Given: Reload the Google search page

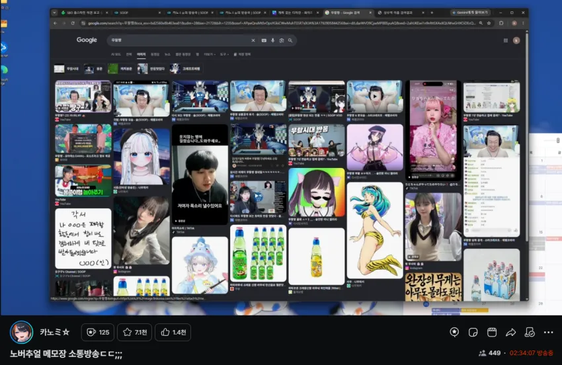Looking at the screenshot, I should [x=73, y=23].
